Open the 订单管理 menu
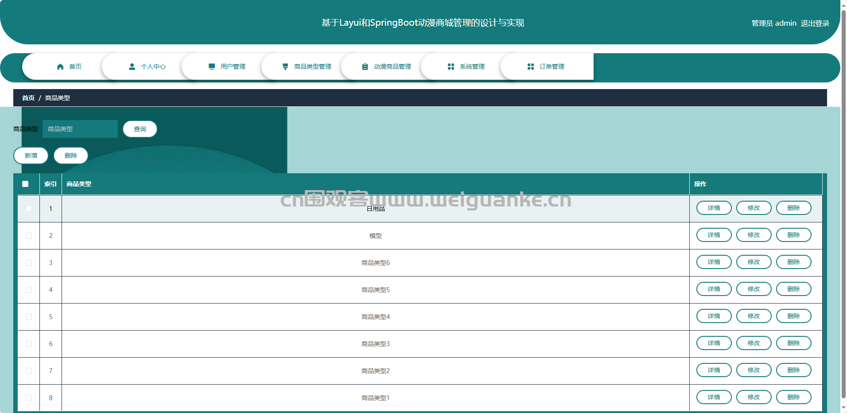Viewport: 847px width, 413px height. [547, 66]
